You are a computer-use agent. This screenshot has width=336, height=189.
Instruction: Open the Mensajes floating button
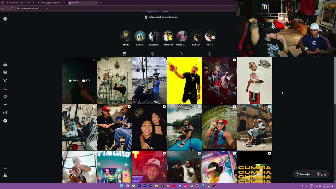(x=311, y=174)
